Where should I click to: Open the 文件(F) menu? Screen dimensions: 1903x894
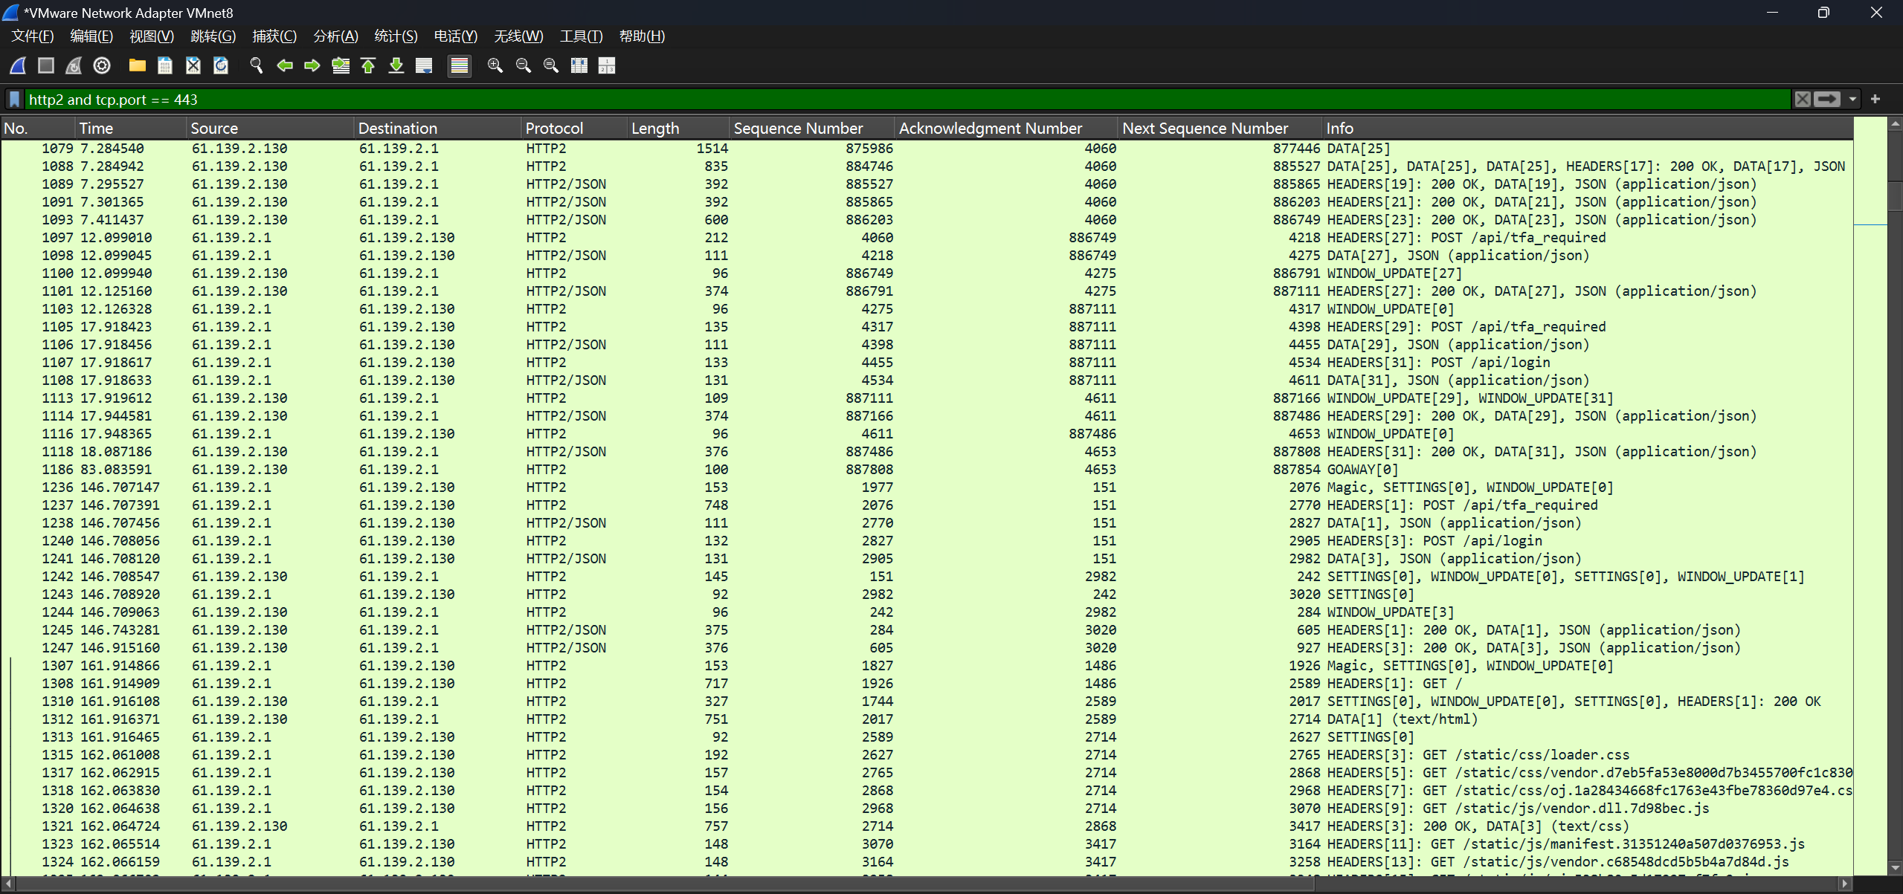click(x=33, y=36)
